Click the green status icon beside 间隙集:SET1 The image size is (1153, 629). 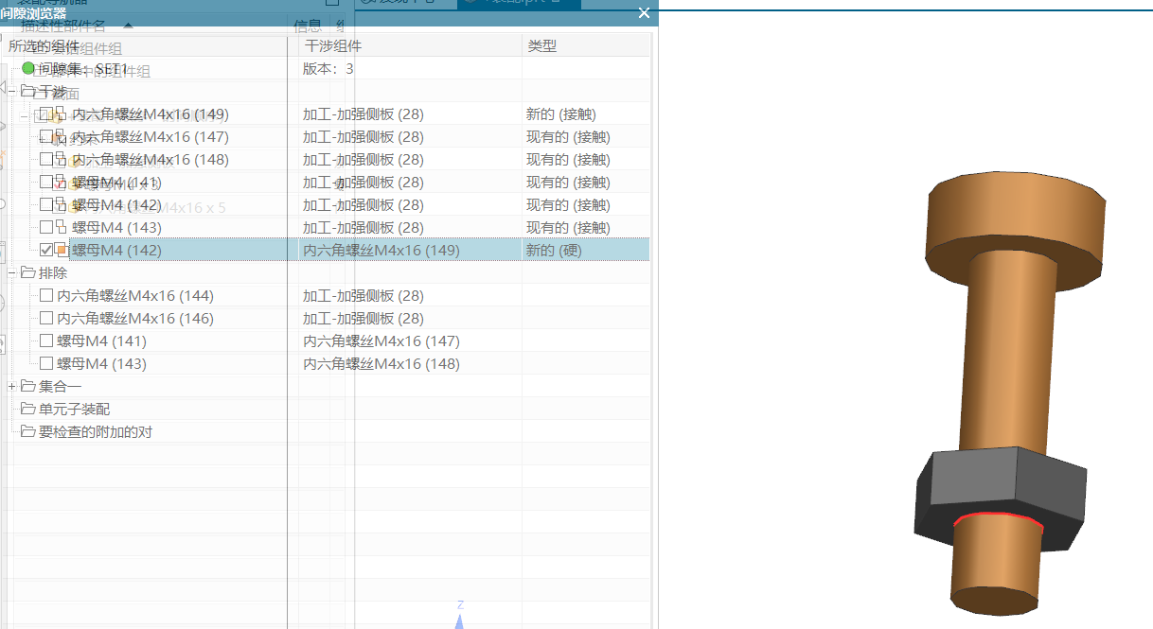tap(27, 68)
